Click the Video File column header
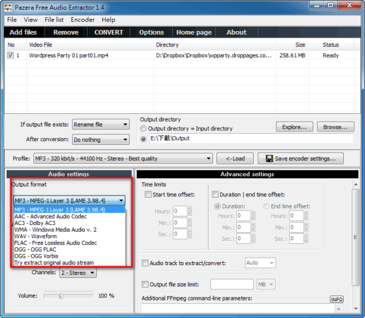 coord(90,44)
